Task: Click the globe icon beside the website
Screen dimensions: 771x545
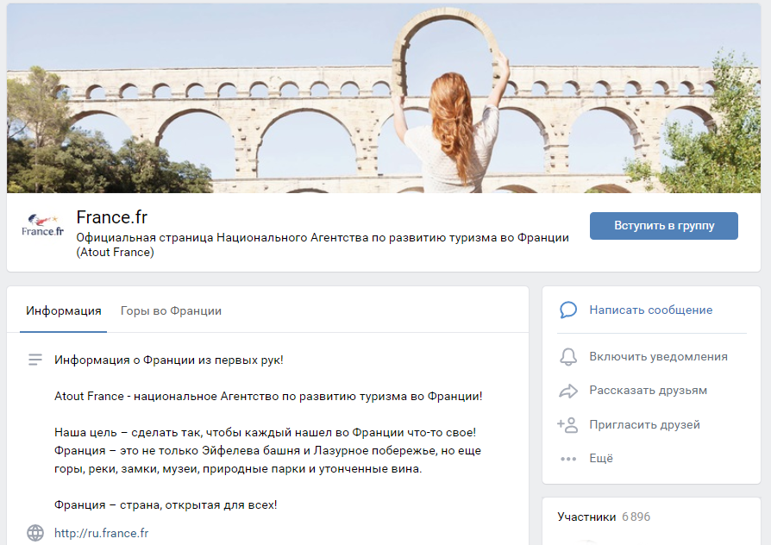Action: 35,533
